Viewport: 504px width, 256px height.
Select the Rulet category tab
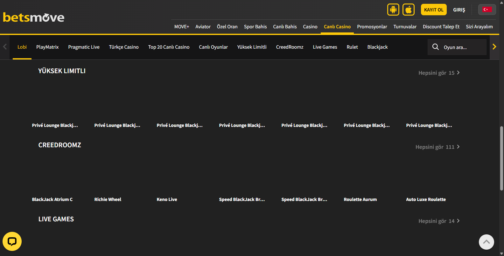coord(352,47)
